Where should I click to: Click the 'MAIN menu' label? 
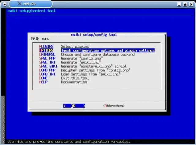click(x=40, y=39)
